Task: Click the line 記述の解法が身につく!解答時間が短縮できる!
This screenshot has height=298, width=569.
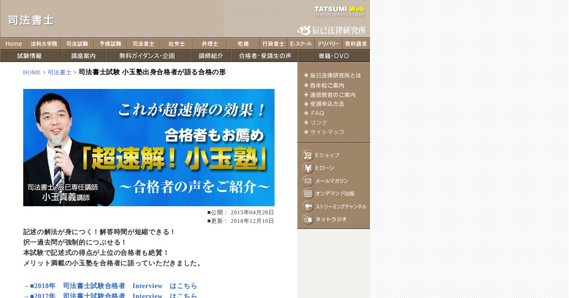Action: [x=100, y=232]
